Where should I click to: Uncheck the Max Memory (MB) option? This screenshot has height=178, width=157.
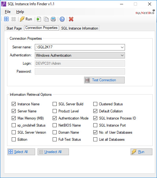coord(14,118)
